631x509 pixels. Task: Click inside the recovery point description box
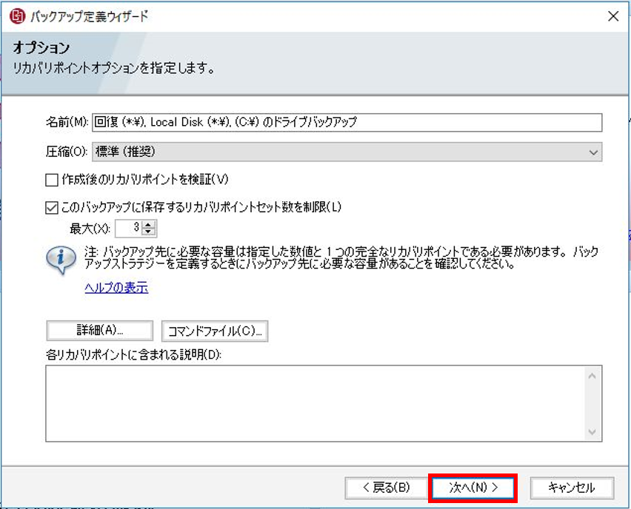315,403
